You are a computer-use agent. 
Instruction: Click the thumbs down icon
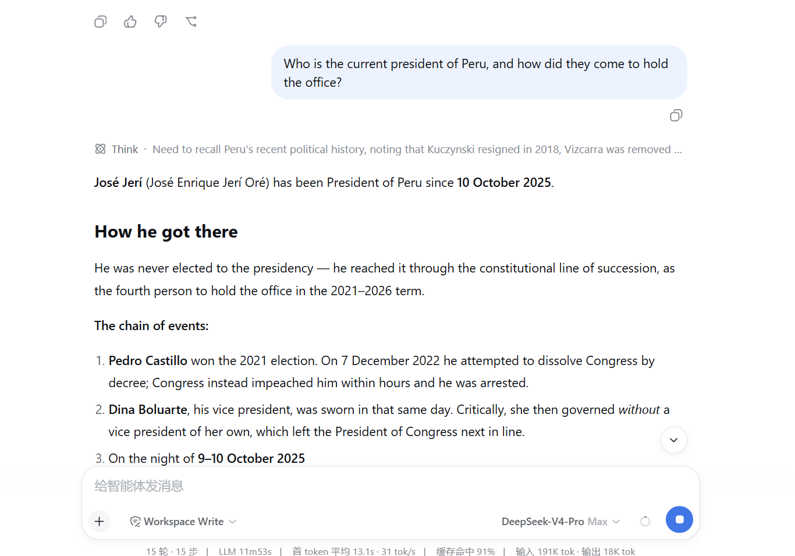tap(161, 22)
